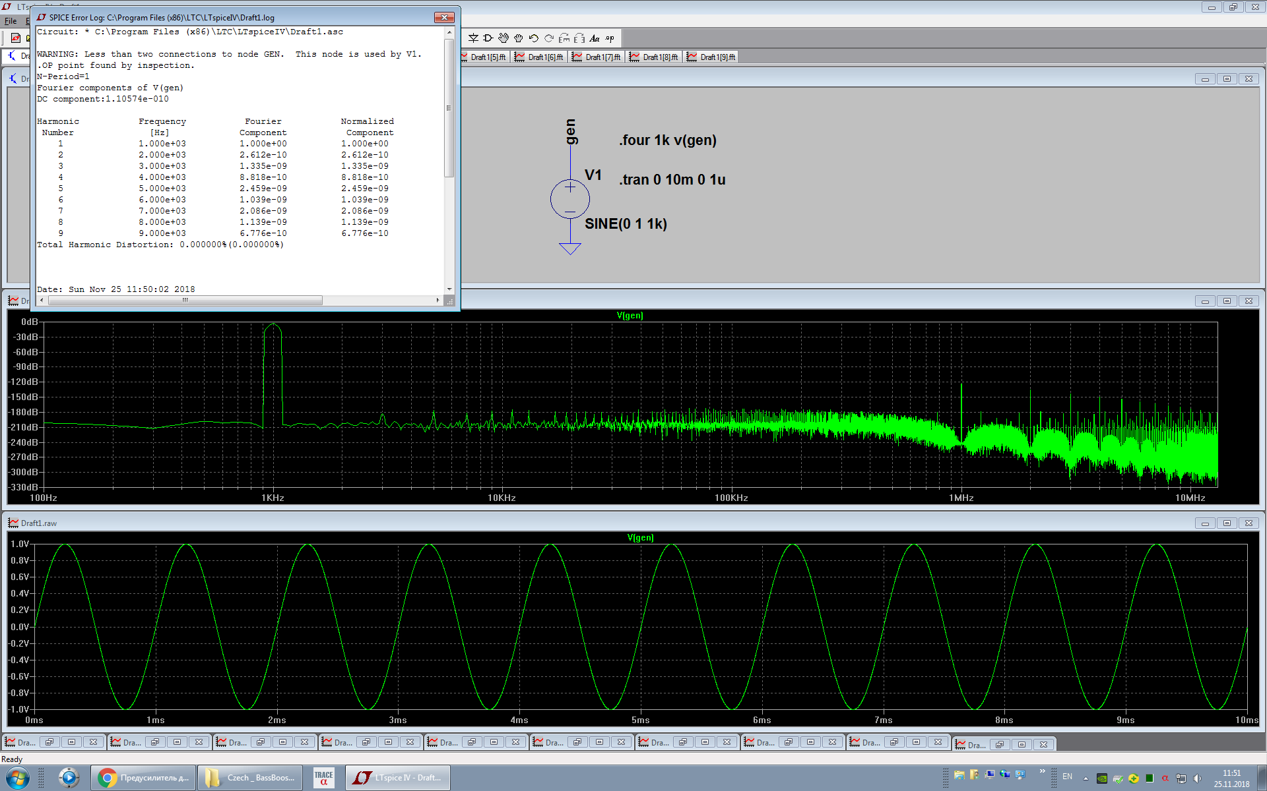
Task: Open the Chrome window in taskbar
Action: point(143,778)
